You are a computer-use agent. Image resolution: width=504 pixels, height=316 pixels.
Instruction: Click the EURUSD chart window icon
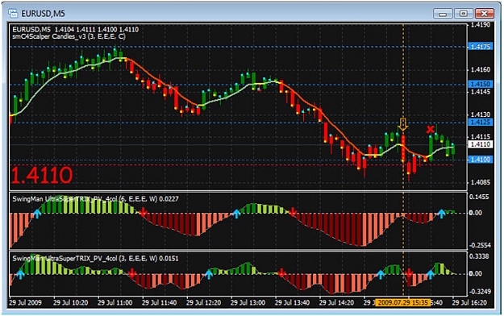[13, 14]
